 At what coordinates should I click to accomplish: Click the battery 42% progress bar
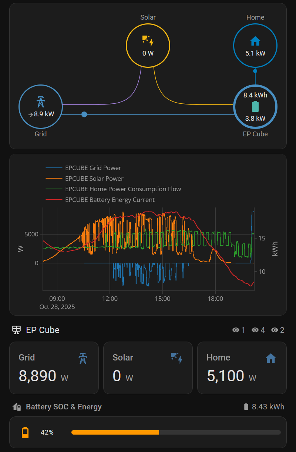(176, 432)
